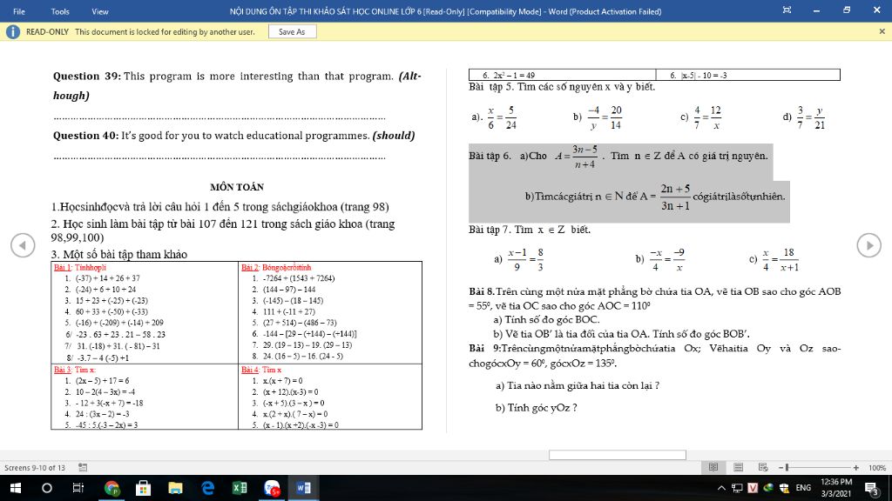Click Bài tập 7 line
Image resolution: width=892 pixels, height=501 pixels.
(x=529, y=230)
